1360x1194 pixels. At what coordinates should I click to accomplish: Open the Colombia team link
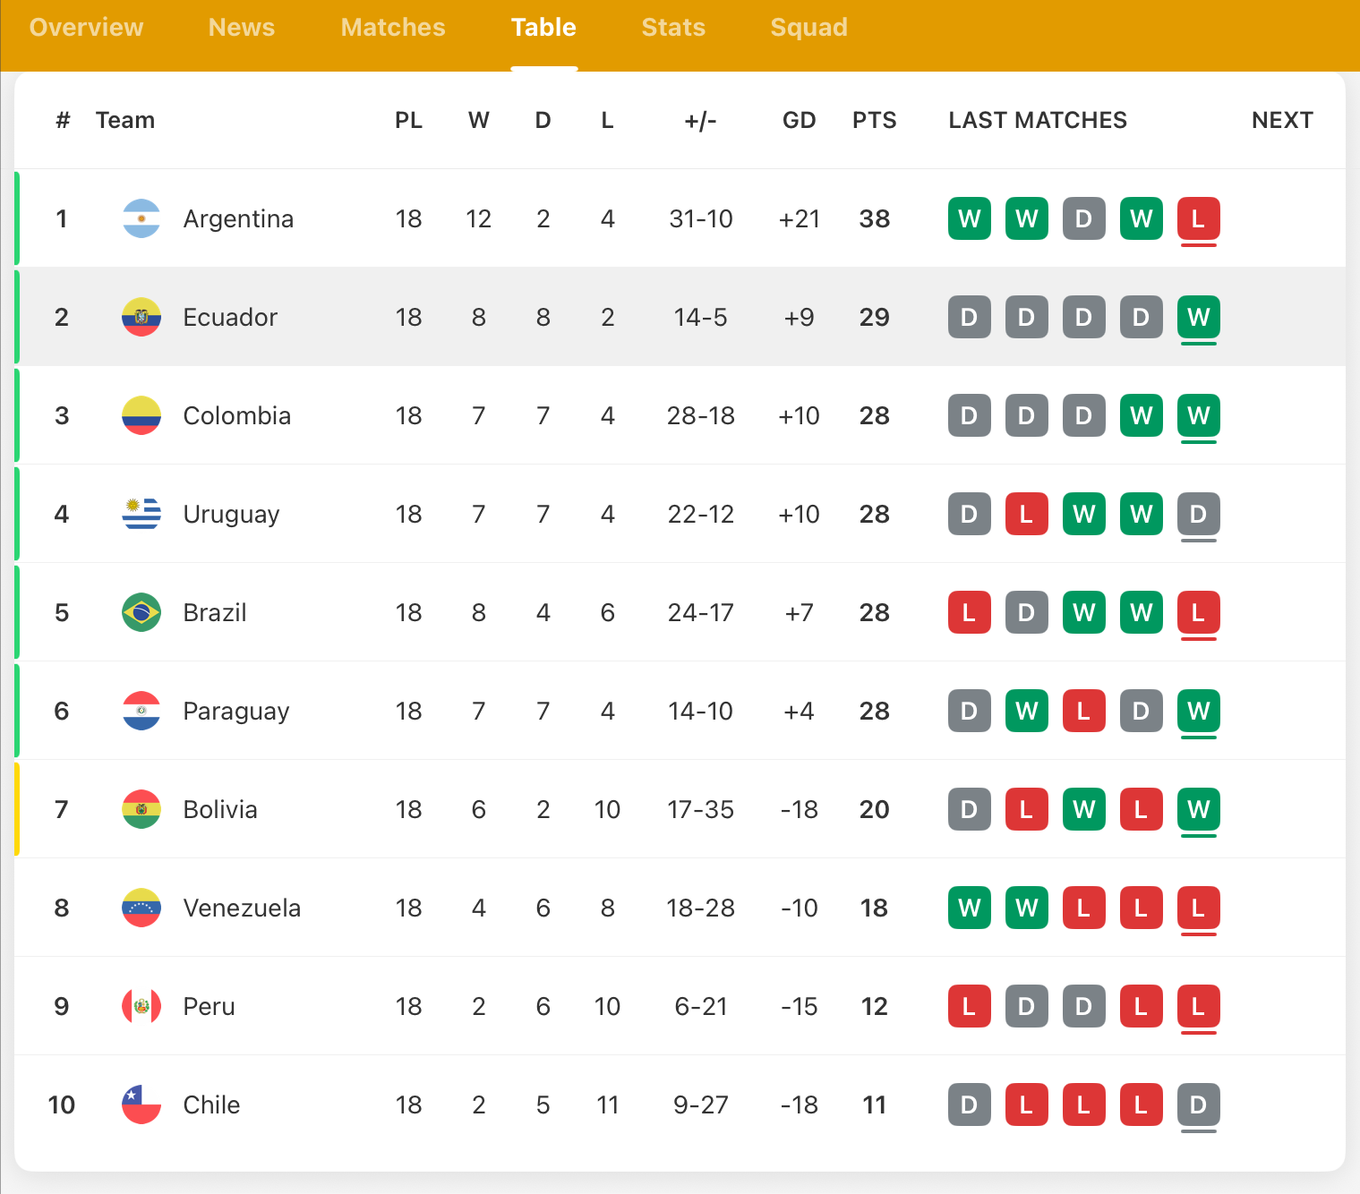tap(236, 415)
